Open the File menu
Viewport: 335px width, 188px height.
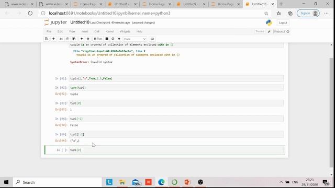point(49,31)
